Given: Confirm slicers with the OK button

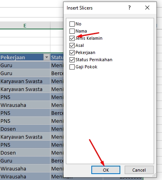Looking at the screenshot, I should (106, 170).
